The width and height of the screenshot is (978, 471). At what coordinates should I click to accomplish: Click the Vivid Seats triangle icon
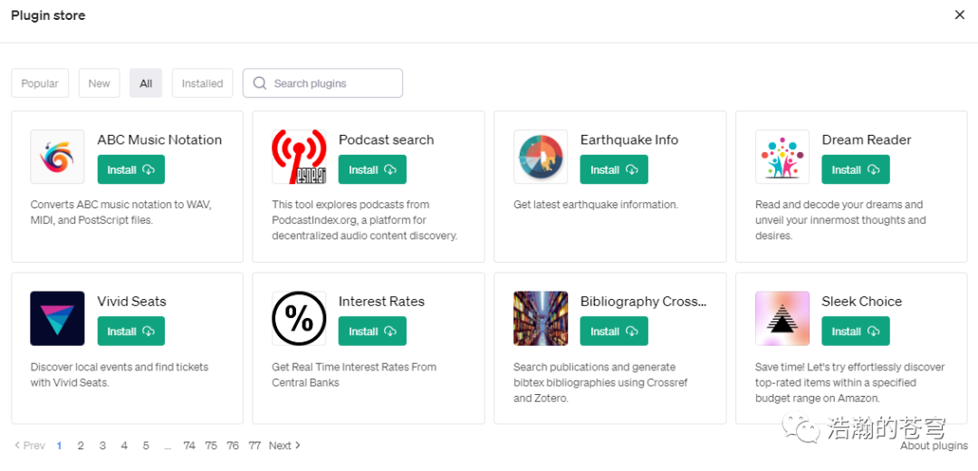[57, 318]
